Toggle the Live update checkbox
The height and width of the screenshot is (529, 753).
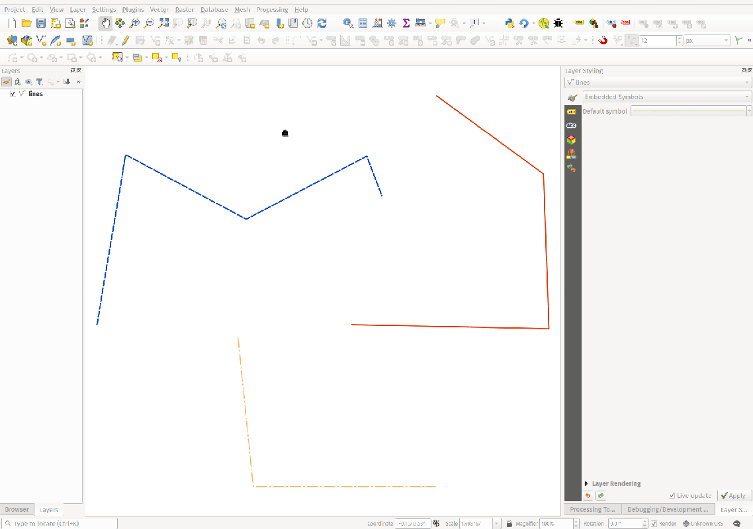click(x=672, y=495)
